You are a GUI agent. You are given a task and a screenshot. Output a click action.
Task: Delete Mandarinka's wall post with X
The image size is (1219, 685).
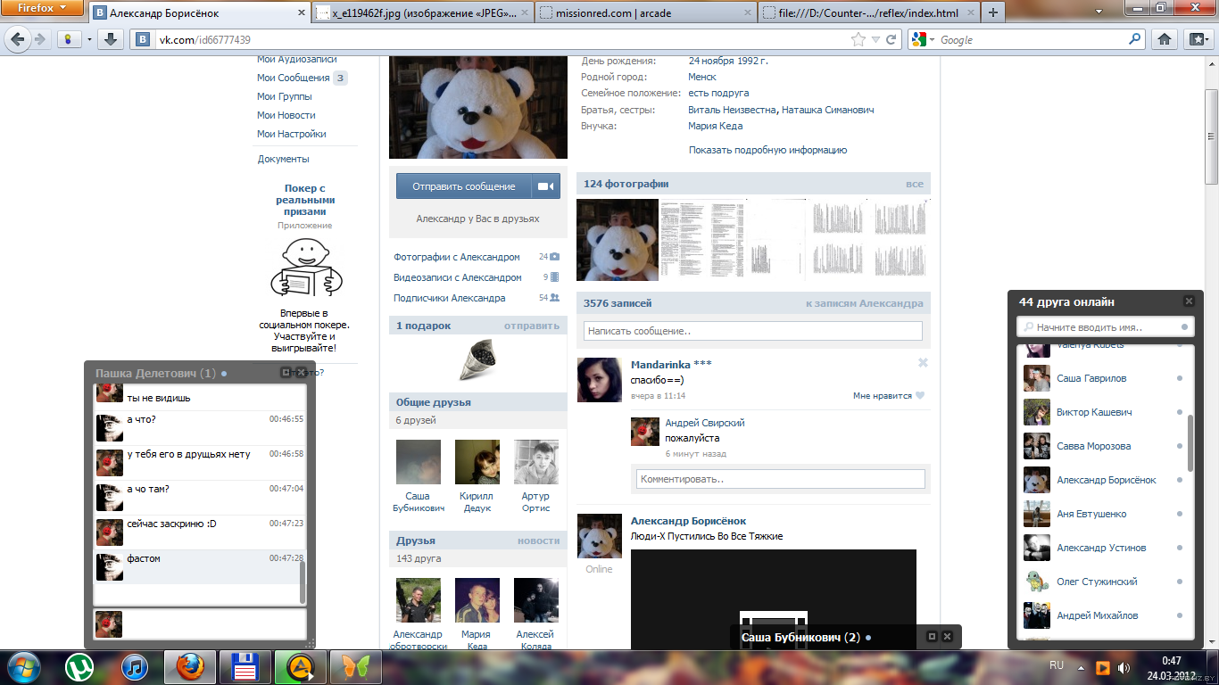click(924, 363)
